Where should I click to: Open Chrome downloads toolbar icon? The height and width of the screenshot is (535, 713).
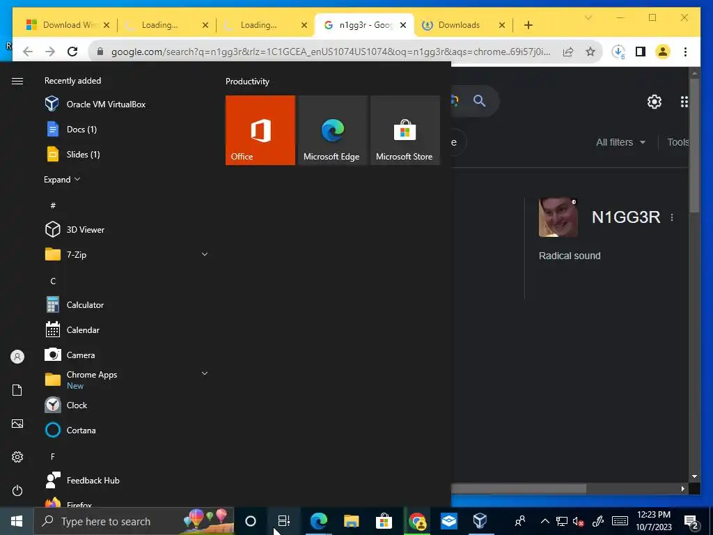pos(618,52)
